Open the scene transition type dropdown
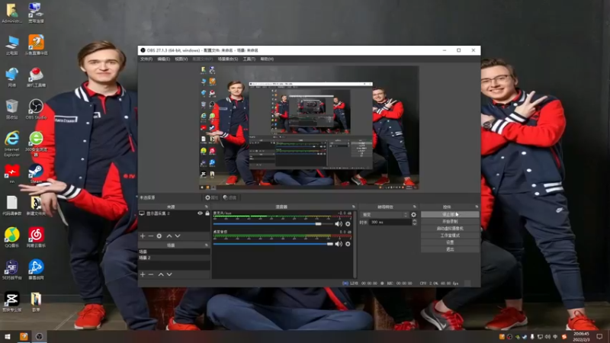 [x=384, y=215]
